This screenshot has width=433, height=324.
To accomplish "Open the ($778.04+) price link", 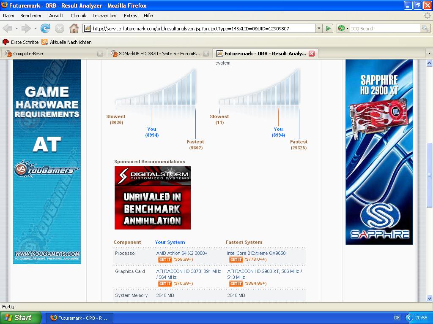I will pyautogui.click(x=255, y=259).
